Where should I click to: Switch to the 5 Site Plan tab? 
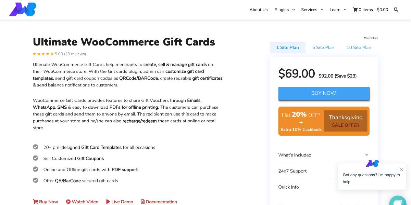coord(323,47)
